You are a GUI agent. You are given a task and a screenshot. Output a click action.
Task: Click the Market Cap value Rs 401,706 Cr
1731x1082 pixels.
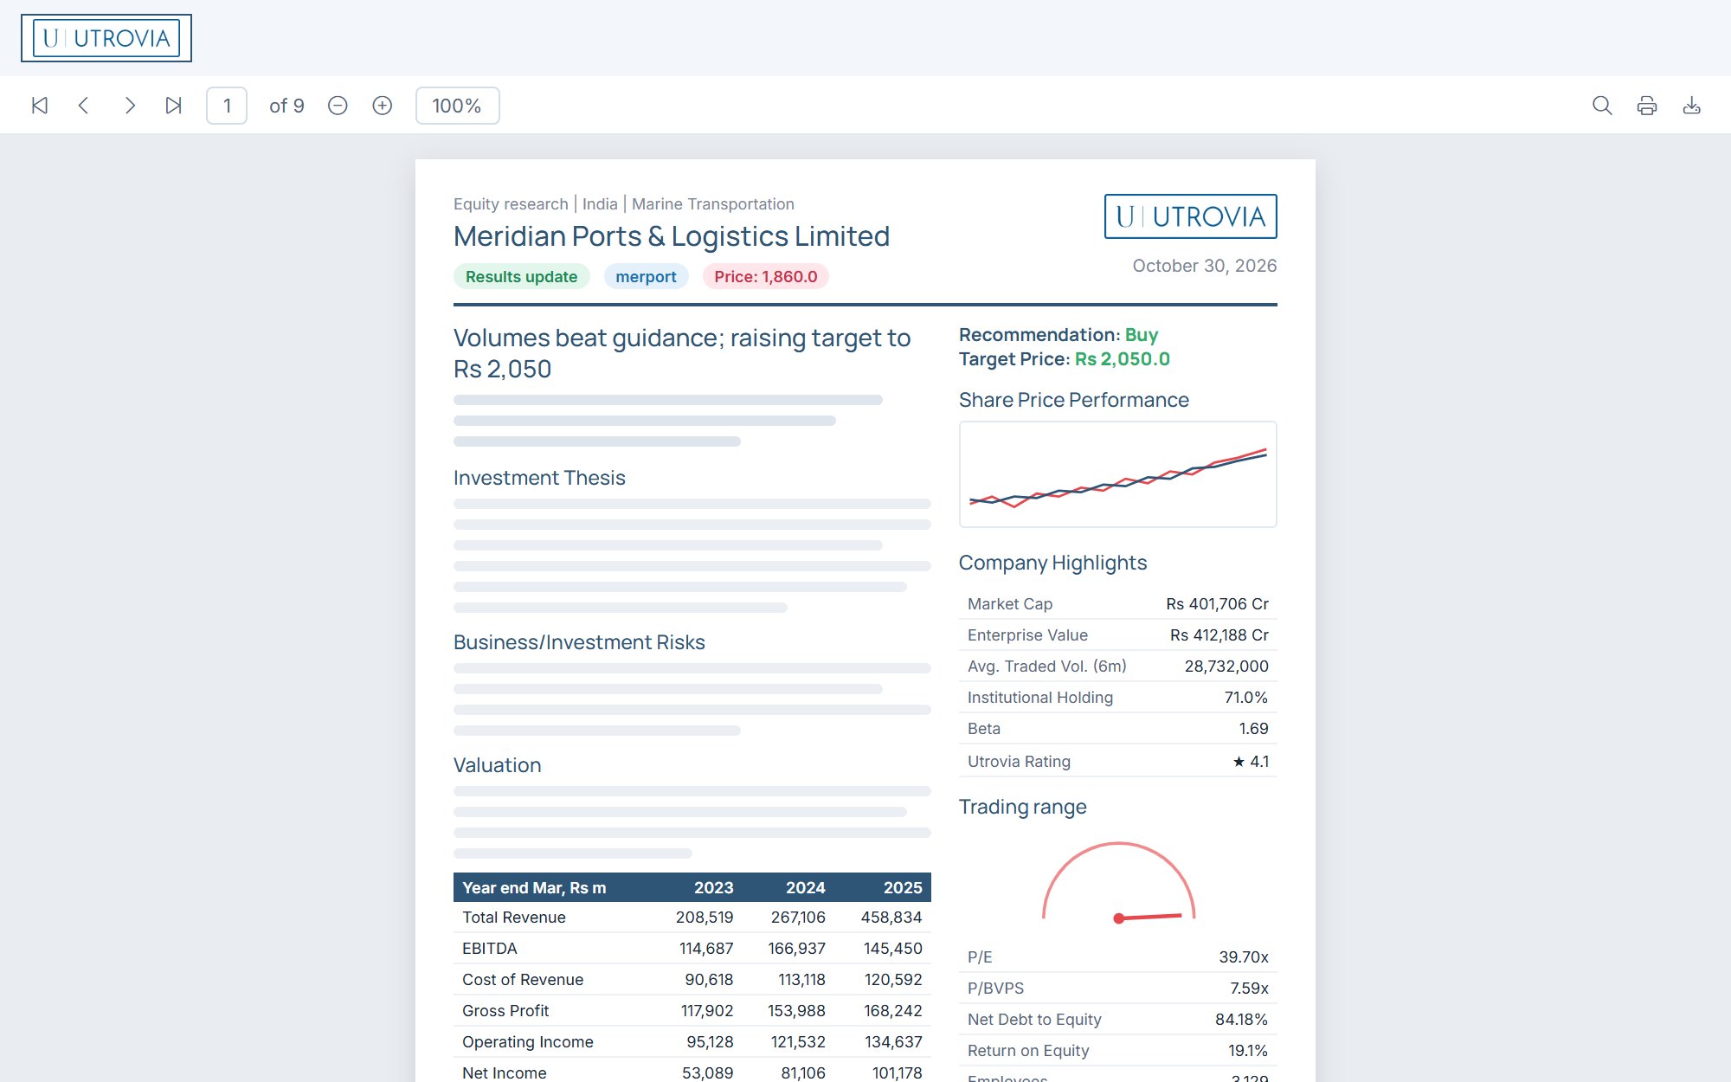coord(1217,604)
